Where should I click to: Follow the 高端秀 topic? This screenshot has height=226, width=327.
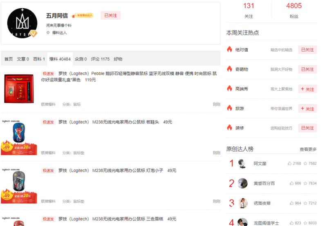pos(307,89)
